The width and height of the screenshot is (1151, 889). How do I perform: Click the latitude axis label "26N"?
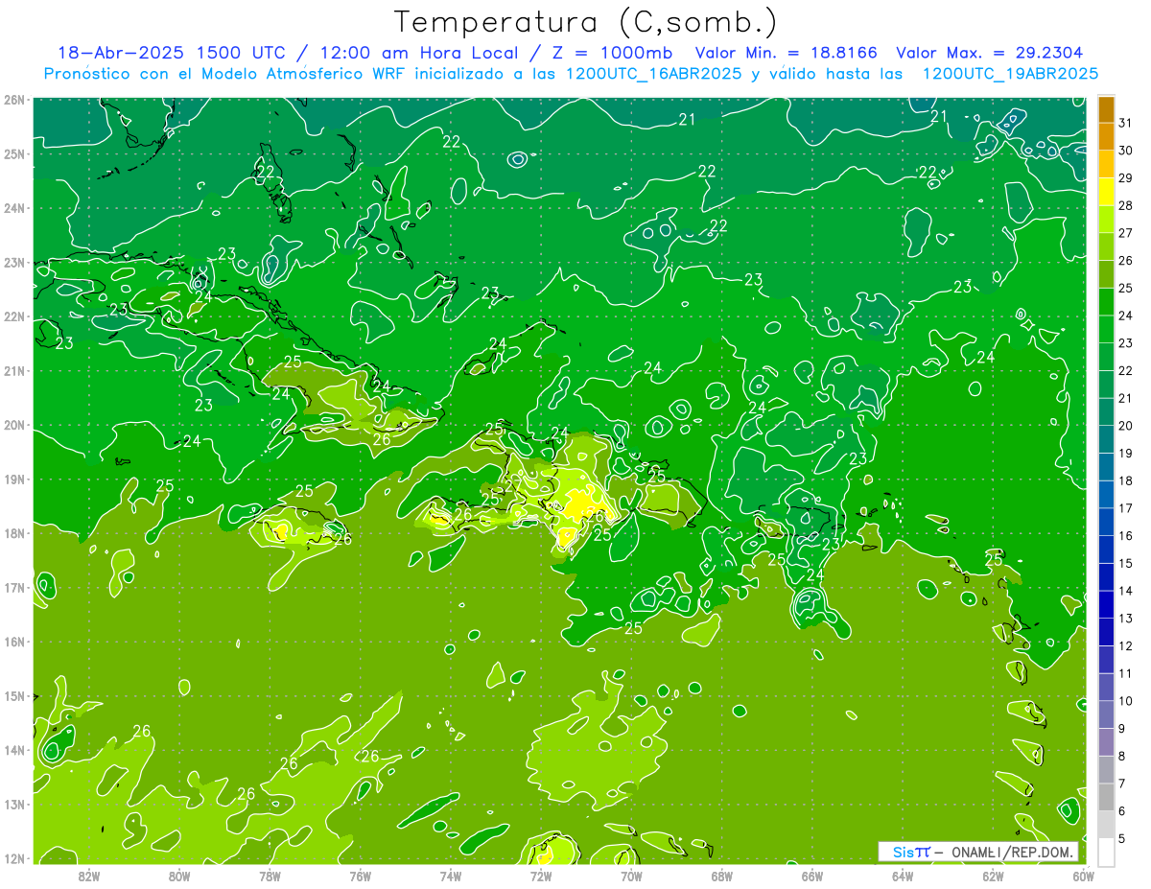pyautogui.click(x=14, y=100)
